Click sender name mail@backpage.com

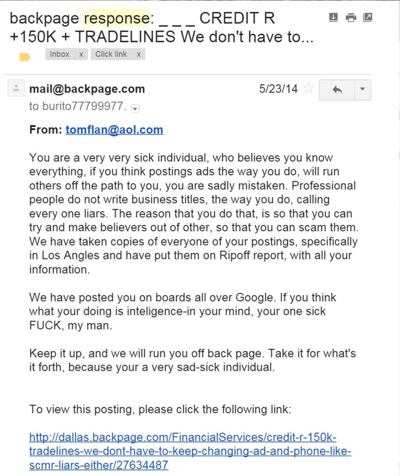tap(87, 89)
